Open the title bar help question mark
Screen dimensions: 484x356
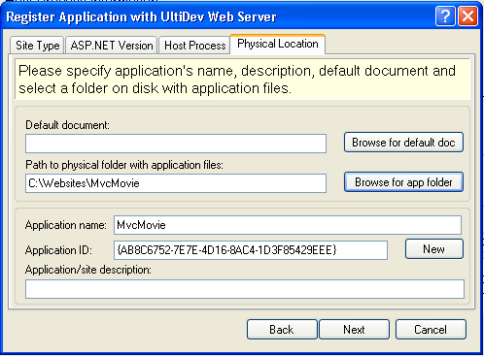[445, 16]
